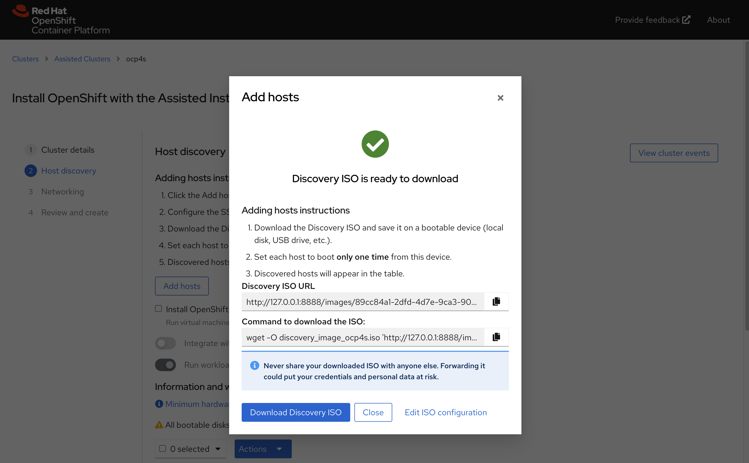Click the Provide feedback external link icon
This screenshot has height=463, width=749.
click(x=686, y=20)
